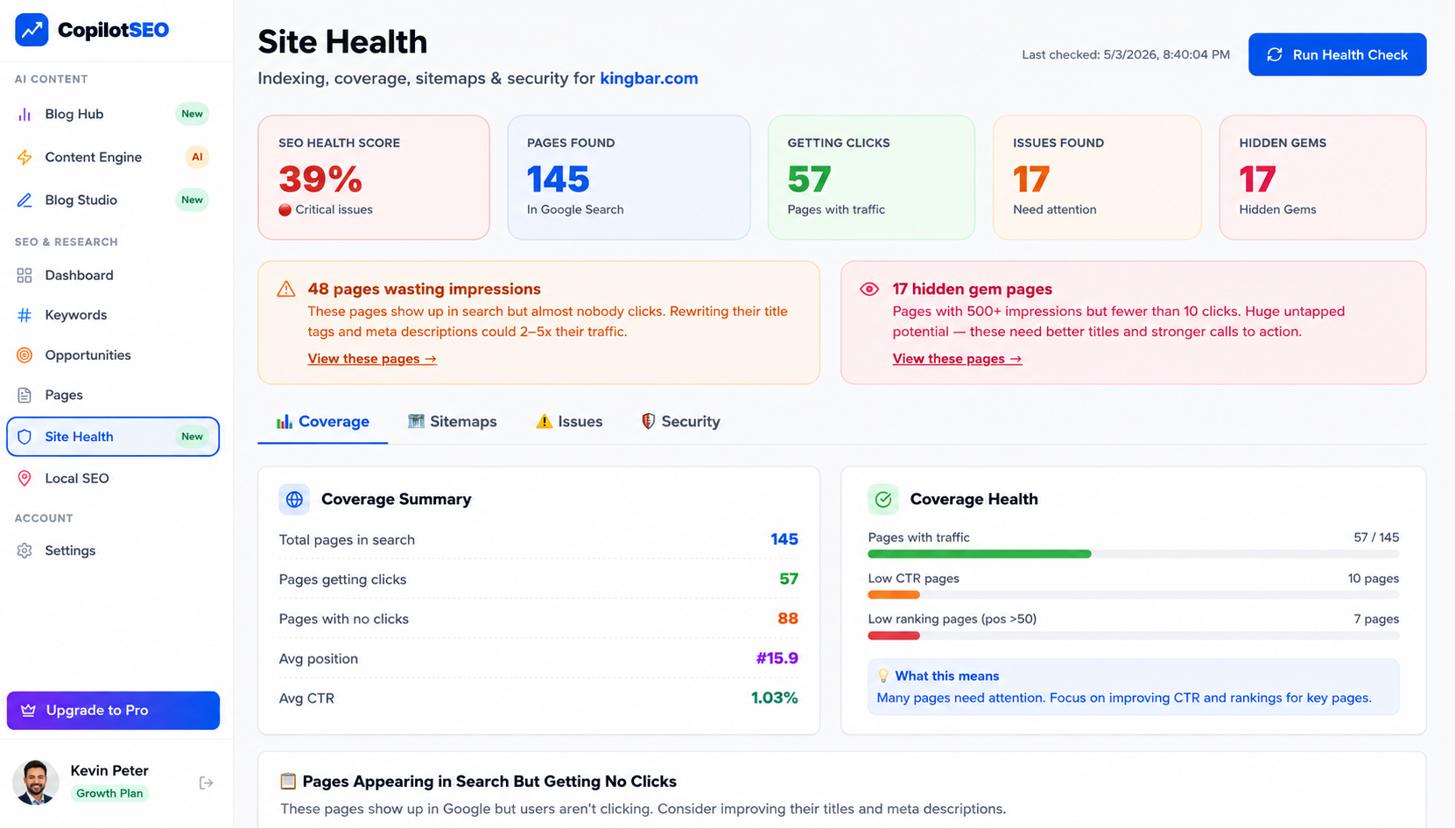Switch to the Coverage tab
This screenshot has height=828, width=1455.
(323, 422)
